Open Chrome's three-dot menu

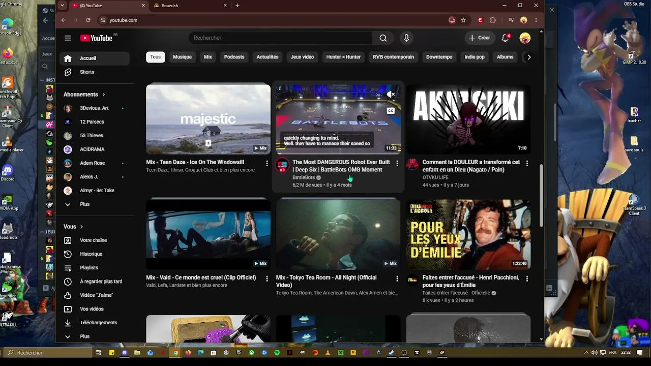(535, 20)
